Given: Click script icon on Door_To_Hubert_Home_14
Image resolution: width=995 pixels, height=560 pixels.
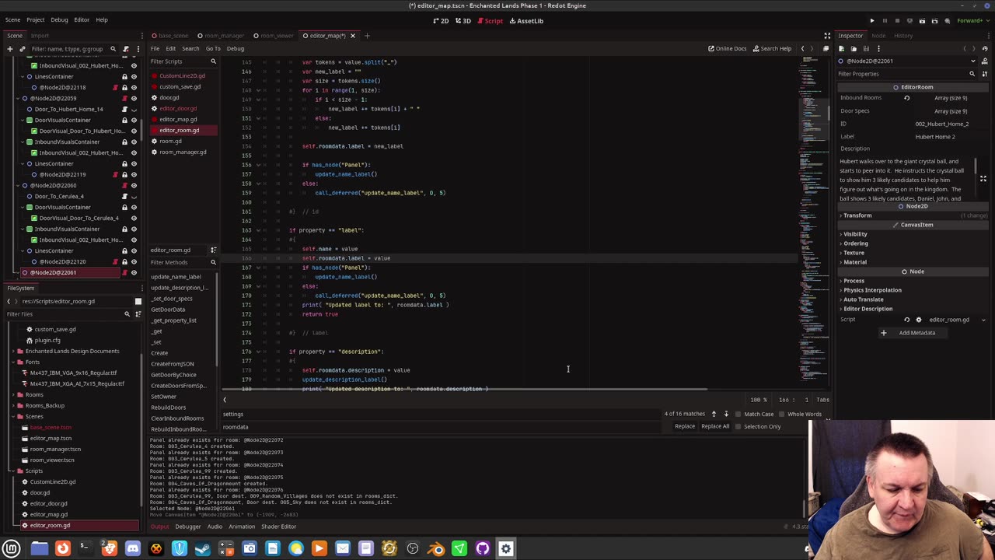Looking at the screenshot, I should click(124, 109).
